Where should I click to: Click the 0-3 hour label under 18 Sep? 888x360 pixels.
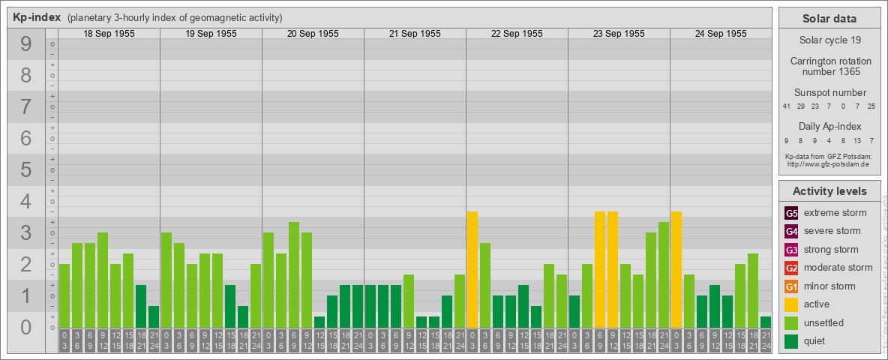pyautogui.click(x=64, y=341)
